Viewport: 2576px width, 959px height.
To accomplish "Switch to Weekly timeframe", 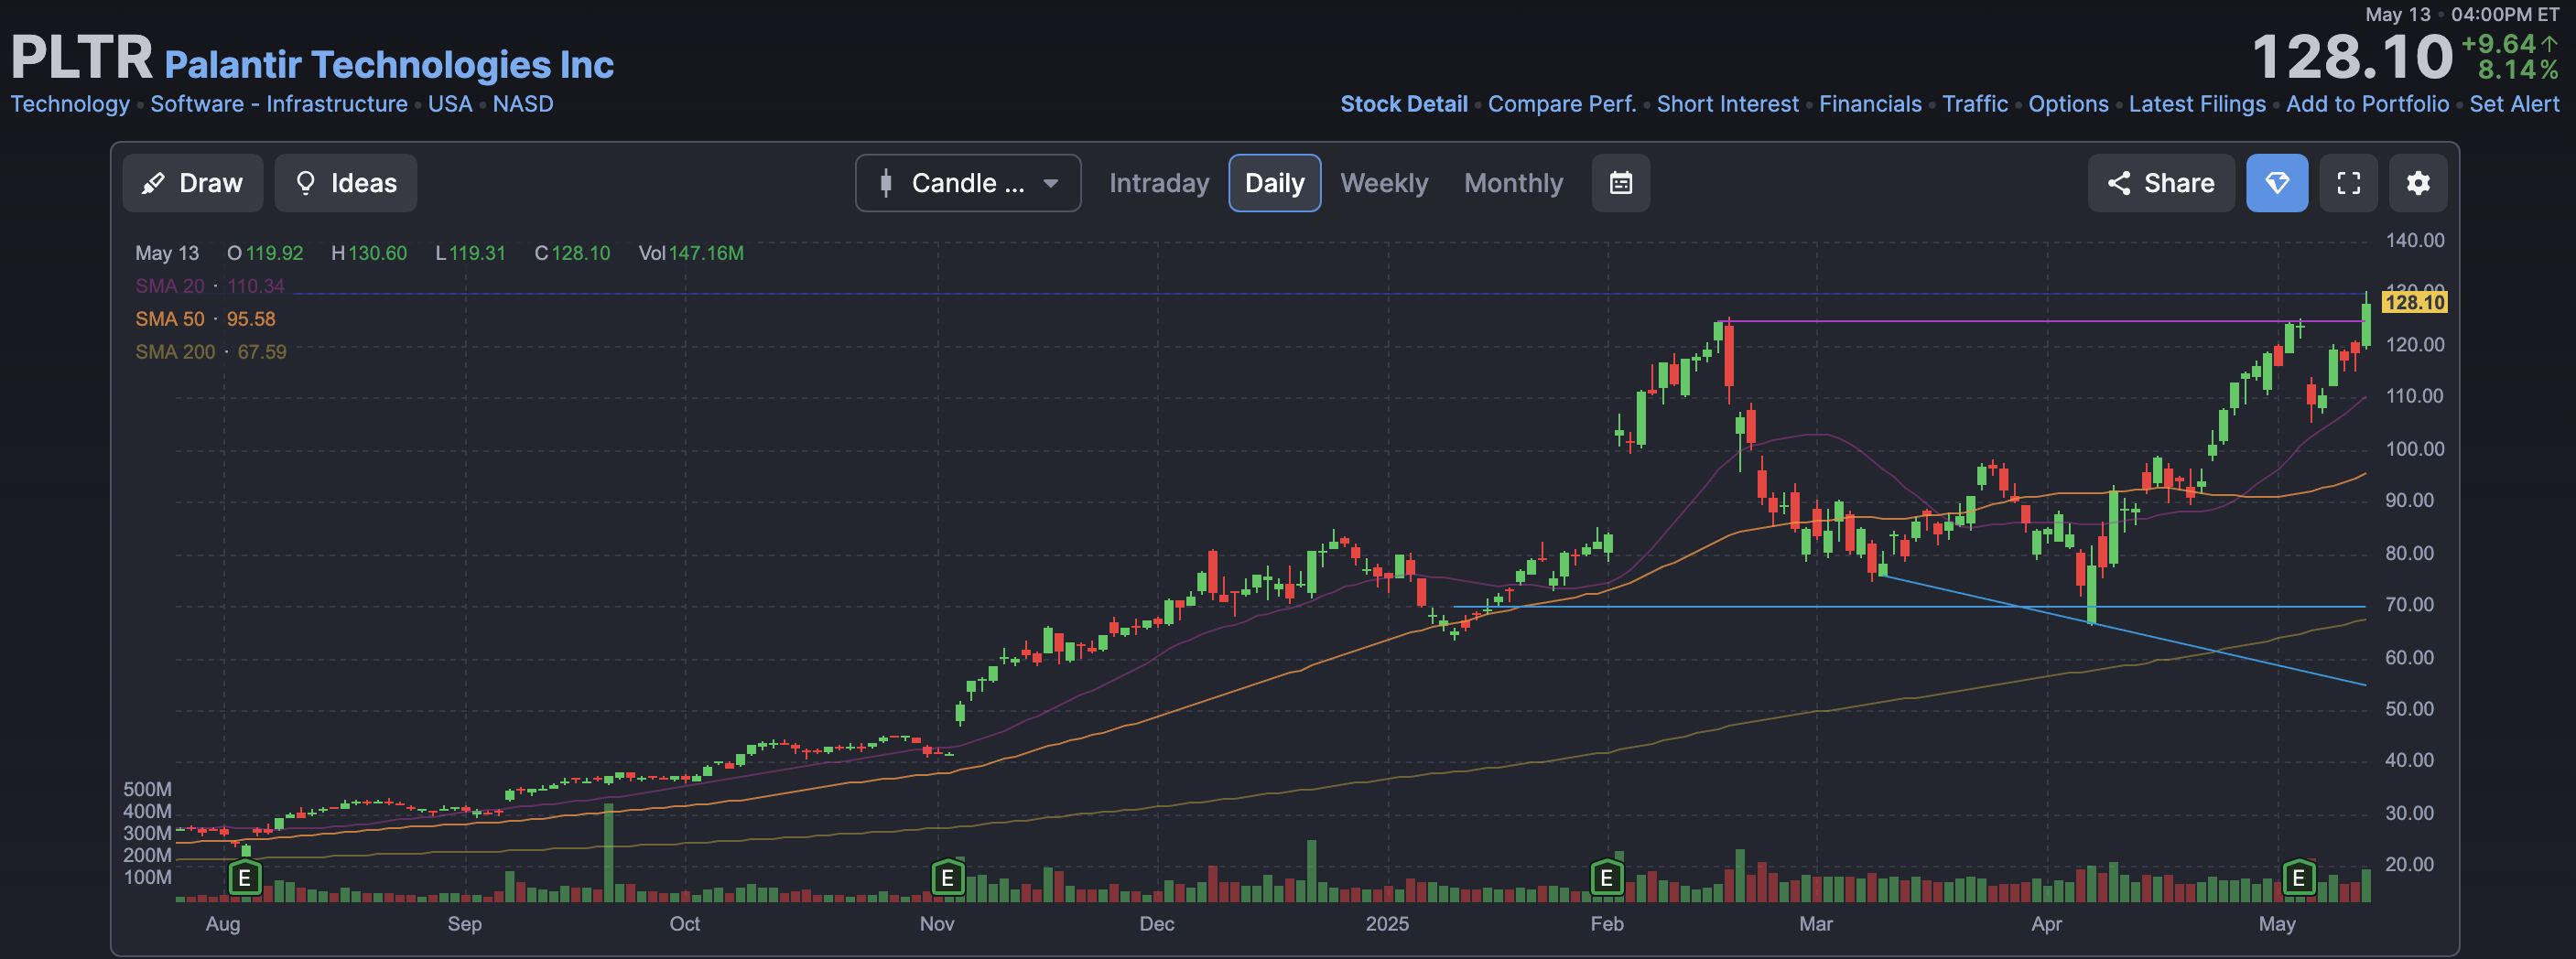I will [x=1384, y=183].
